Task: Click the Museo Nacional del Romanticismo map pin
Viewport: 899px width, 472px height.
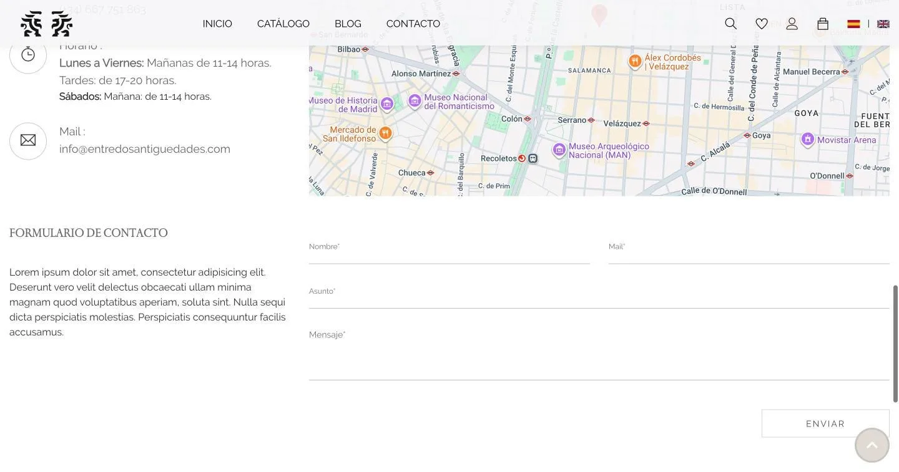Action: click(x=415, y=100)
